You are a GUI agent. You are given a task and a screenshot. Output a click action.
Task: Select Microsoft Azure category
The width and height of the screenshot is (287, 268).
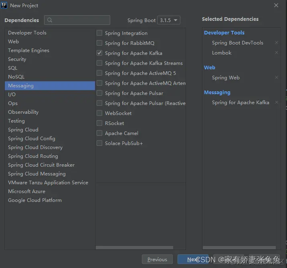pyautogui.click(x=50, y=191)
